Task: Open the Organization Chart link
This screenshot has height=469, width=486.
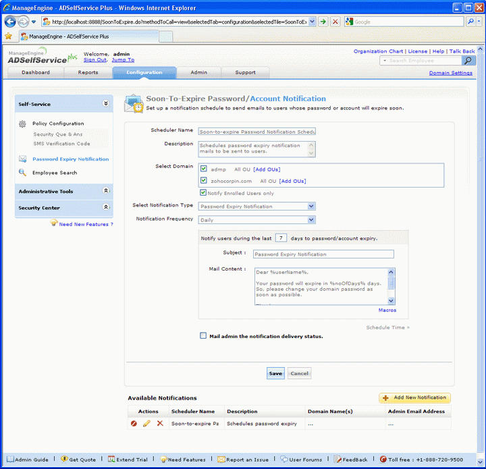Action: tap(378, 51)
